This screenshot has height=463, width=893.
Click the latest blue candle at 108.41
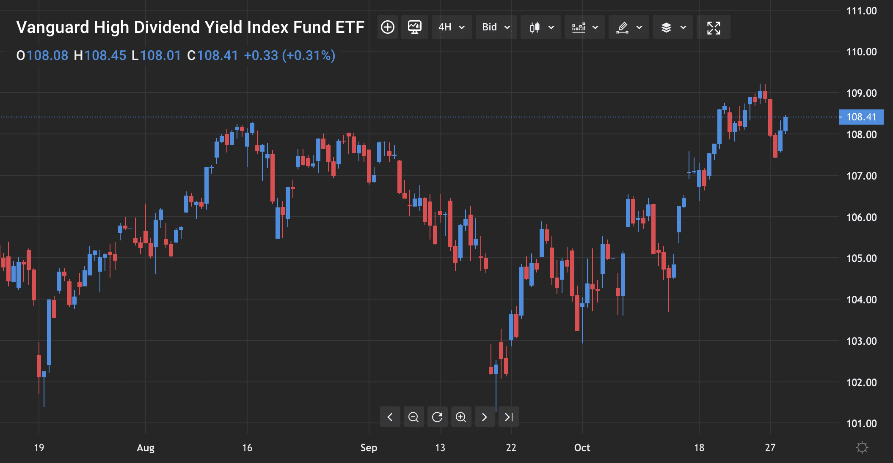pyautogui.click(x=786, y=124)
